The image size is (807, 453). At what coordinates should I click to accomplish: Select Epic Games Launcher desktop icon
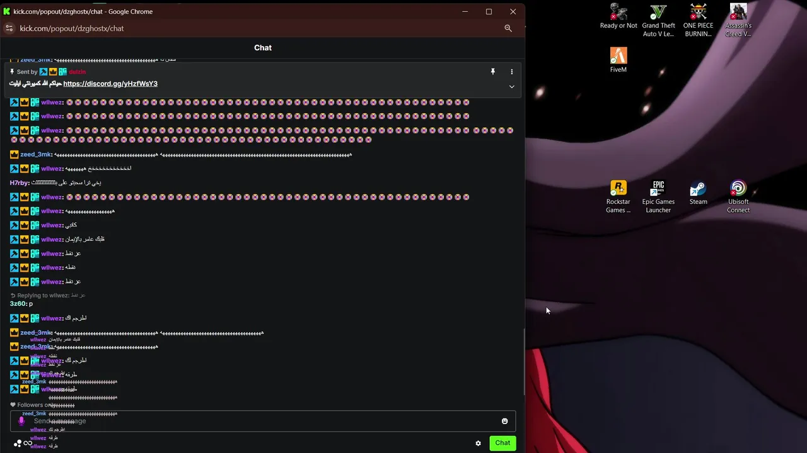point(658,197)
